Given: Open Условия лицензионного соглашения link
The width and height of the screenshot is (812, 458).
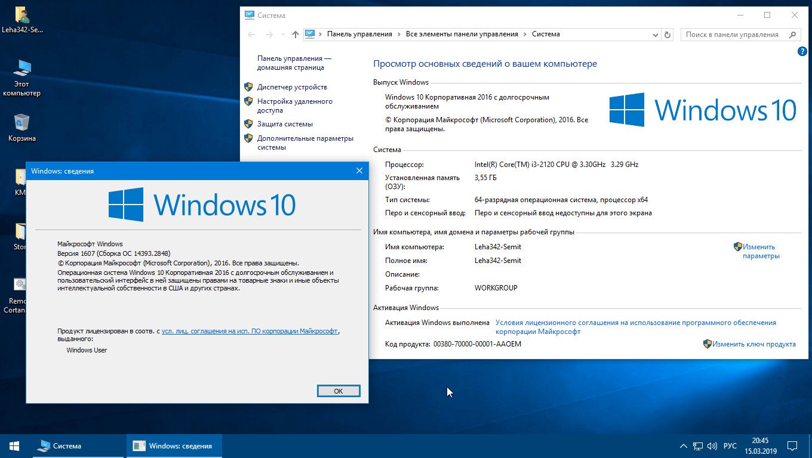Looking at the screenshot, I should (636, 327).
